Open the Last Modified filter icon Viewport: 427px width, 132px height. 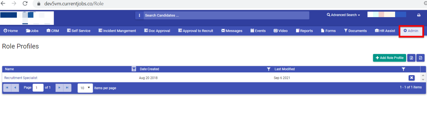[x=403, y=69]
